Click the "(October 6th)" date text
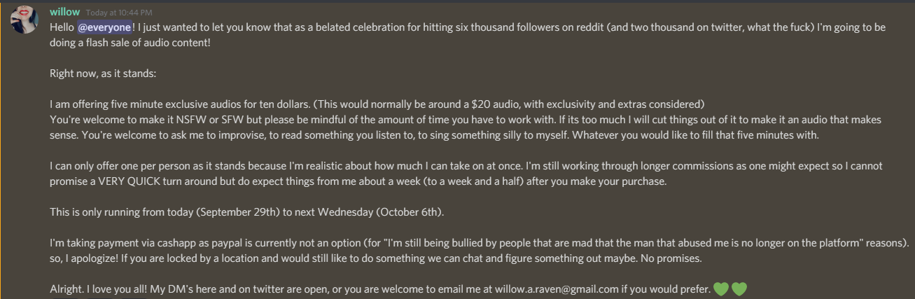This screenshot has width=915, height=299. click(407, 211)
